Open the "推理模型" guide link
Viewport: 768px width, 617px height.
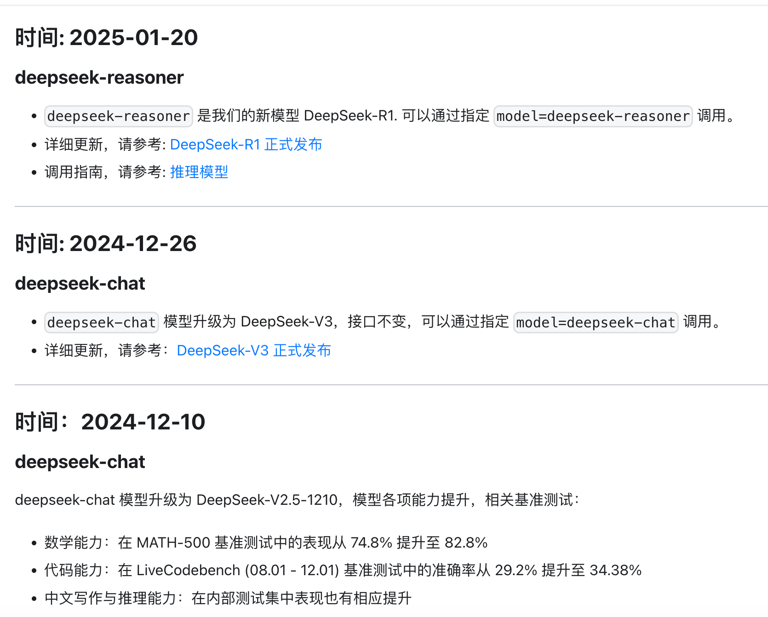pyautogui.click(x=199, y=172)
